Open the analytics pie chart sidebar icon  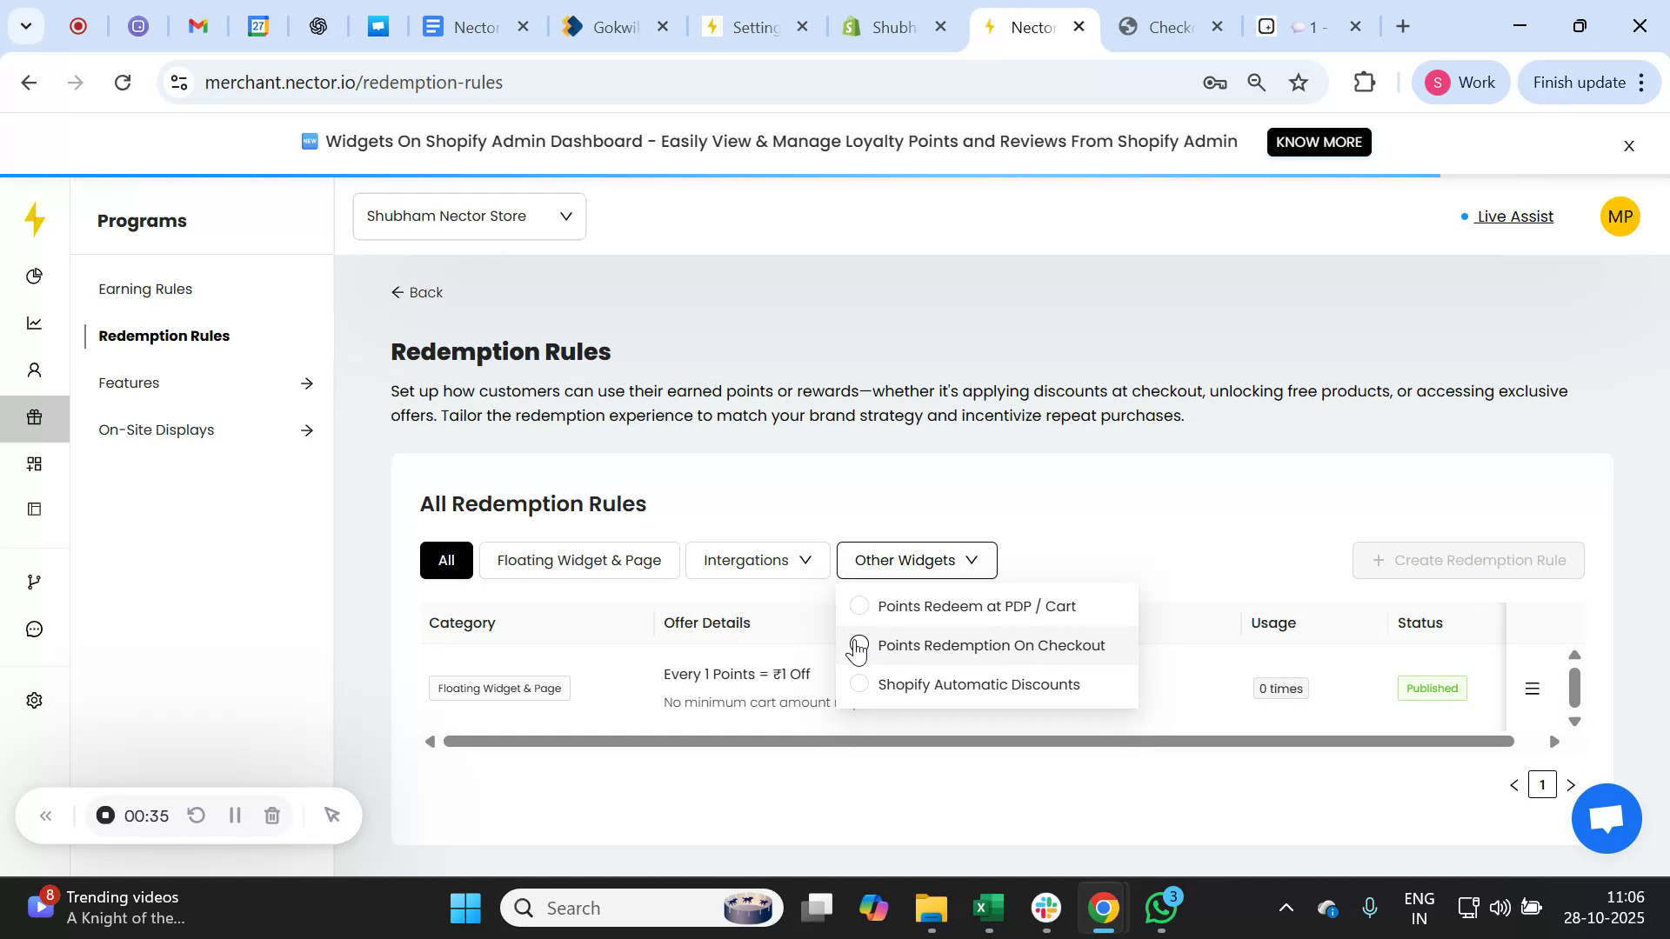tap(34, 276)
